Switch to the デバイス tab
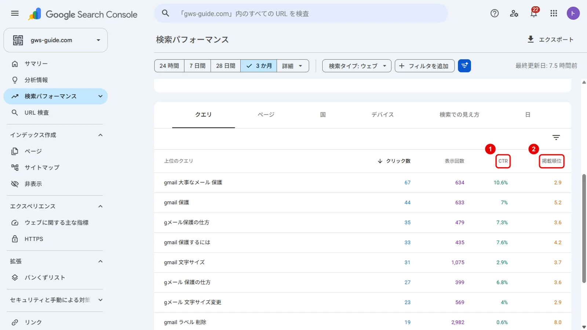 tap(383, 115)
